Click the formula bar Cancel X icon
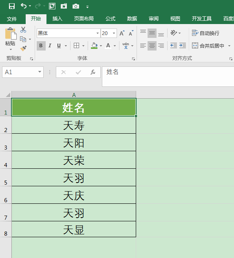The image size is (234, 258). coord(64,72)
